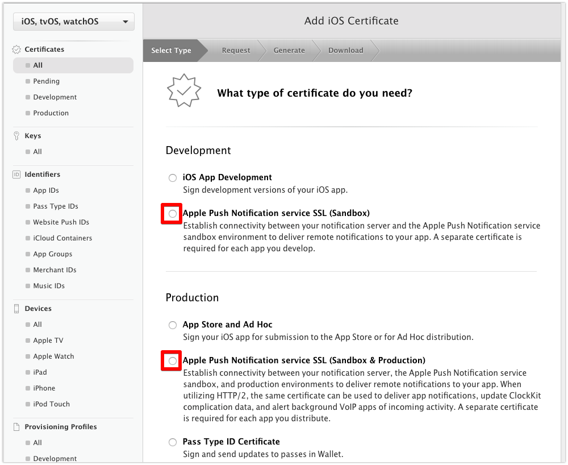The width and height of the screenshot is (568, 465).
Task: Open Pending certificates list
Action: pyautogui.click(x=47, y=81)
